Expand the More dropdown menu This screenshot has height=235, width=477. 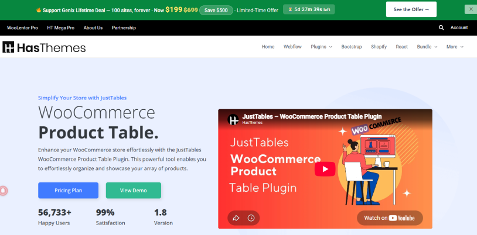pyautogui.click(x=455, y=47)
